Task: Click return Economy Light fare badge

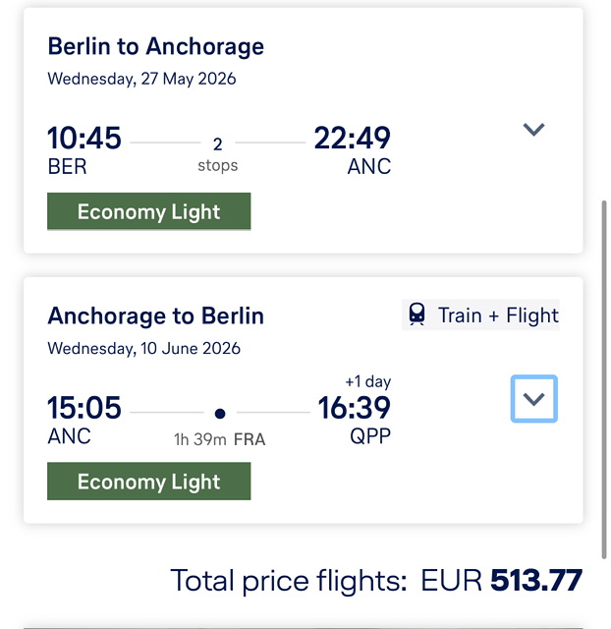Action: point(149,481)
